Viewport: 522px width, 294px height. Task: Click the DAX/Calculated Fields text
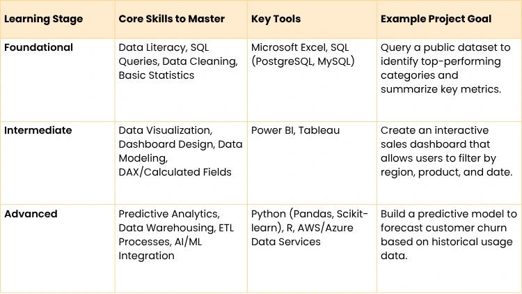coord(175,171)
